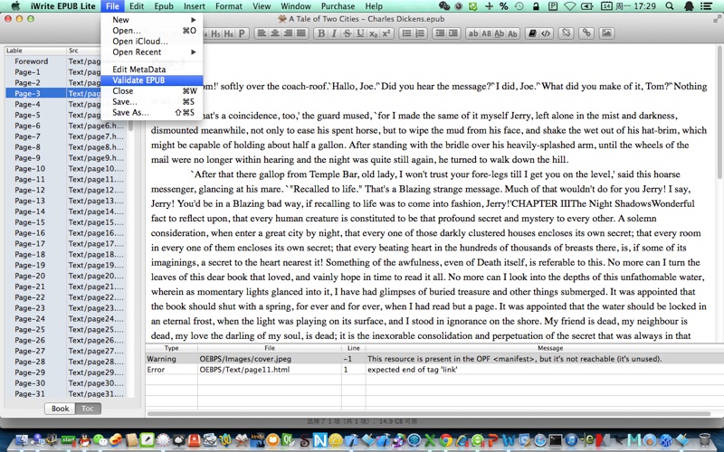724x452 pixels.
Task: Center align text in toolbar
Action: [x=275, y=33]
